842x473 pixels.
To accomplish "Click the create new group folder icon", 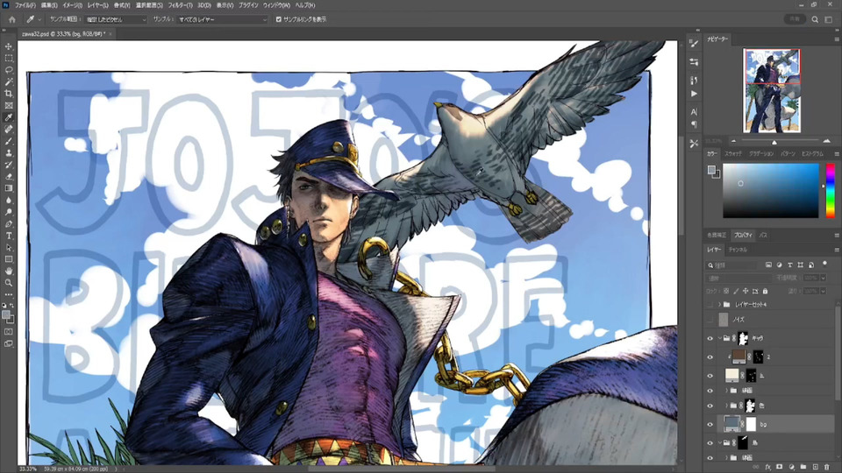I will click(x=803, y=467).
